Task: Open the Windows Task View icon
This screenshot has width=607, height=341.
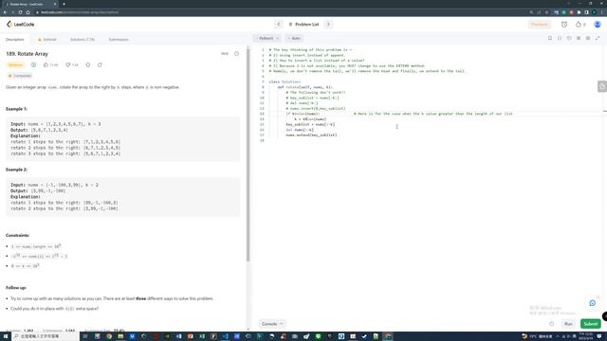Action: 85,336
